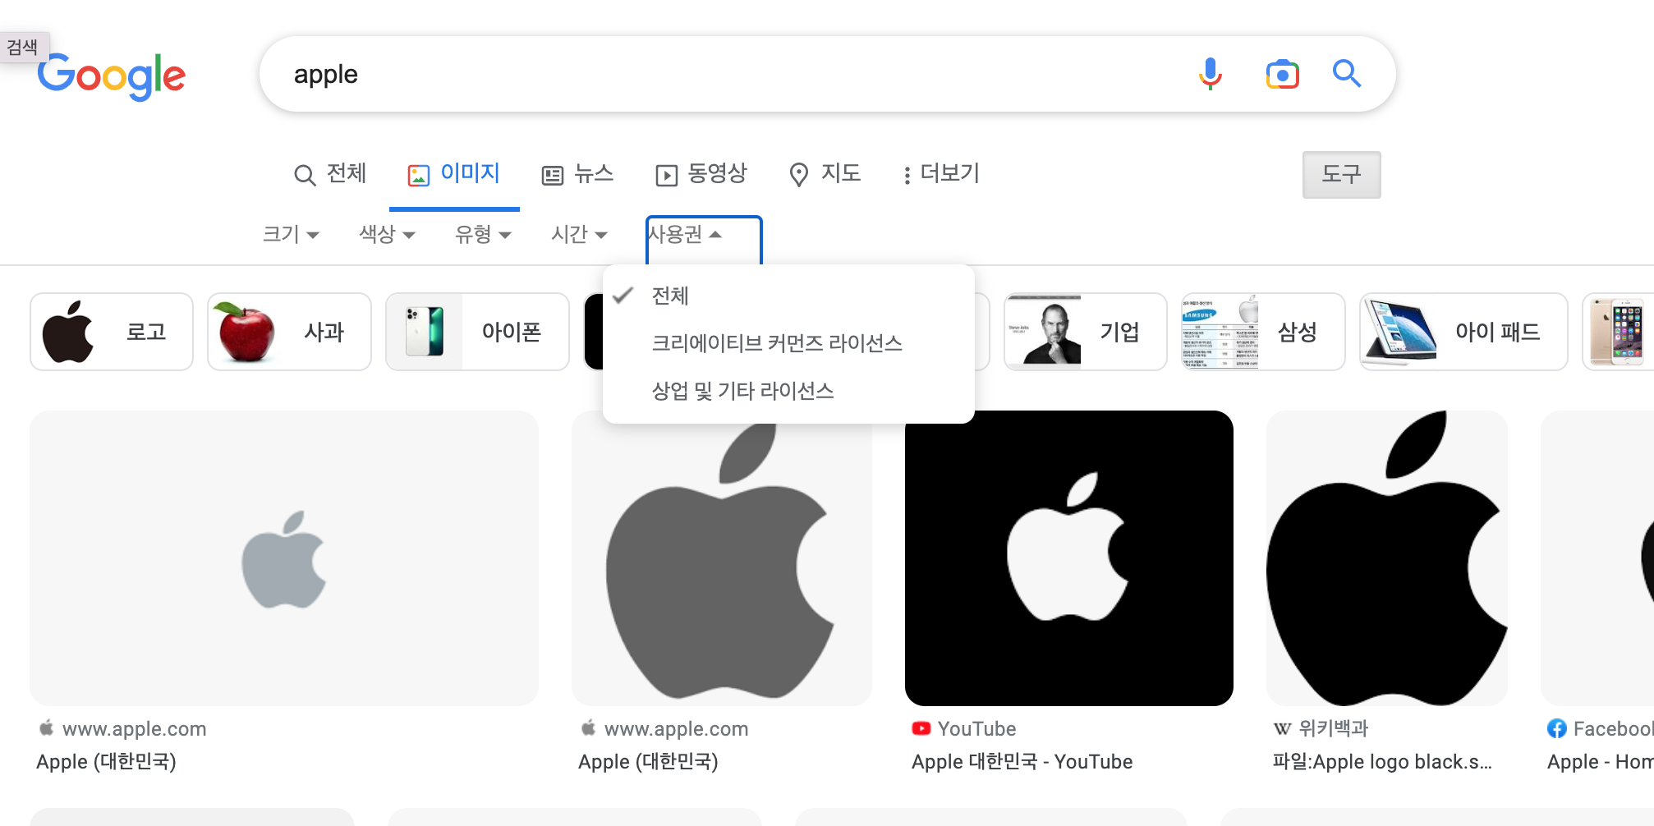Click the 도구 (Tools) button
The width and height of the screenshot is (1654, 826).
tap(1341, 174)
